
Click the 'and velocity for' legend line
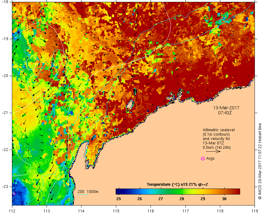point(216,139)
